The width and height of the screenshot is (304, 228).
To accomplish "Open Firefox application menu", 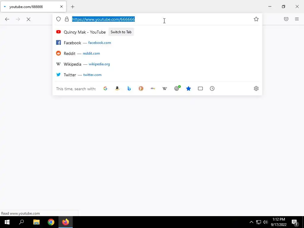I will (x=297, y=19).
